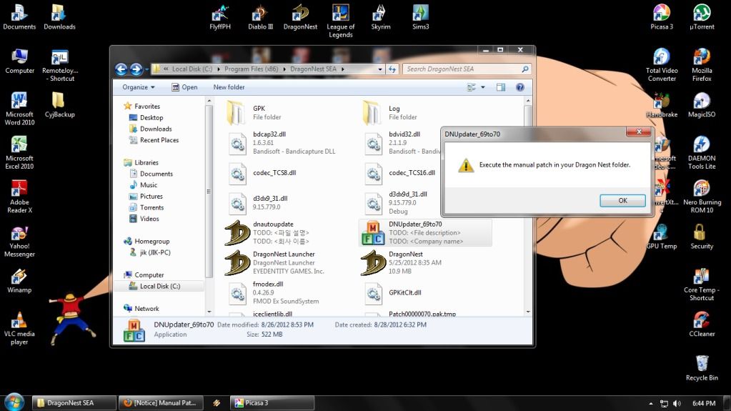Click New folder in the toolbar
This screenshot has width=731, height=411.
point(229,87)
